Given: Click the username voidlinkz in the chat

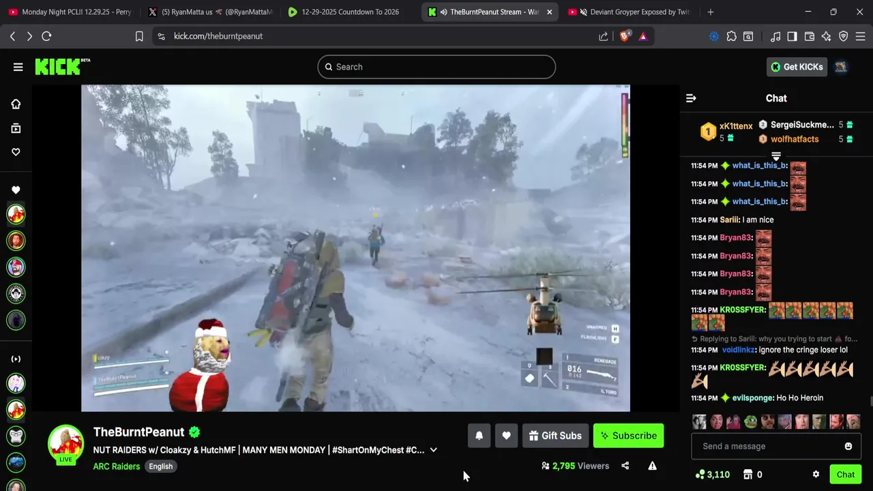Looking at the screenshot, I should coord(738,350).
